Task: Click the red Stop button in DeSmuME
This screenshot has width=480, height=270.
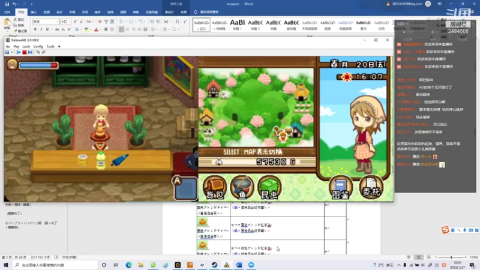Action: [x=25, y=52]
